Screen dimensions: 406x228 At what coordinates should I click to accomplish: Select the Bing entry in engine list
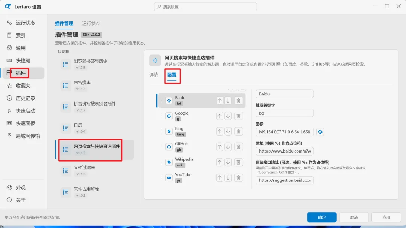click(x=202, y=131)
